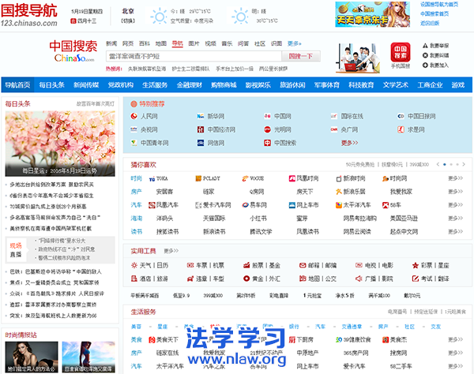Image resolution: width=474 pixels, height=374 pixels.
Task: Click the 光明网 red icon
Action: pyautogui.click(x=267, y=129)
